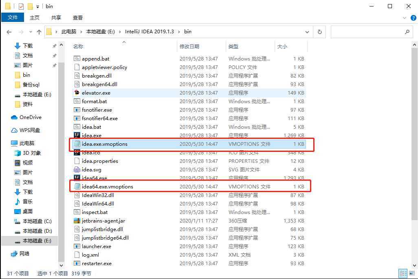Select 音乐 folder in sidebar

(x=24, y=202)
